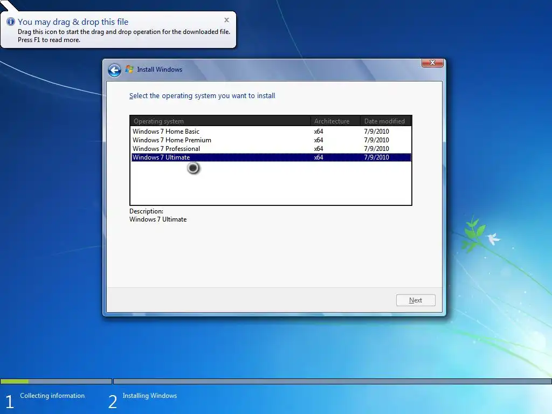This screenshot has width=552, height=414.
Task: Click x64 in the Professional row
Action: tap(319, 149)
